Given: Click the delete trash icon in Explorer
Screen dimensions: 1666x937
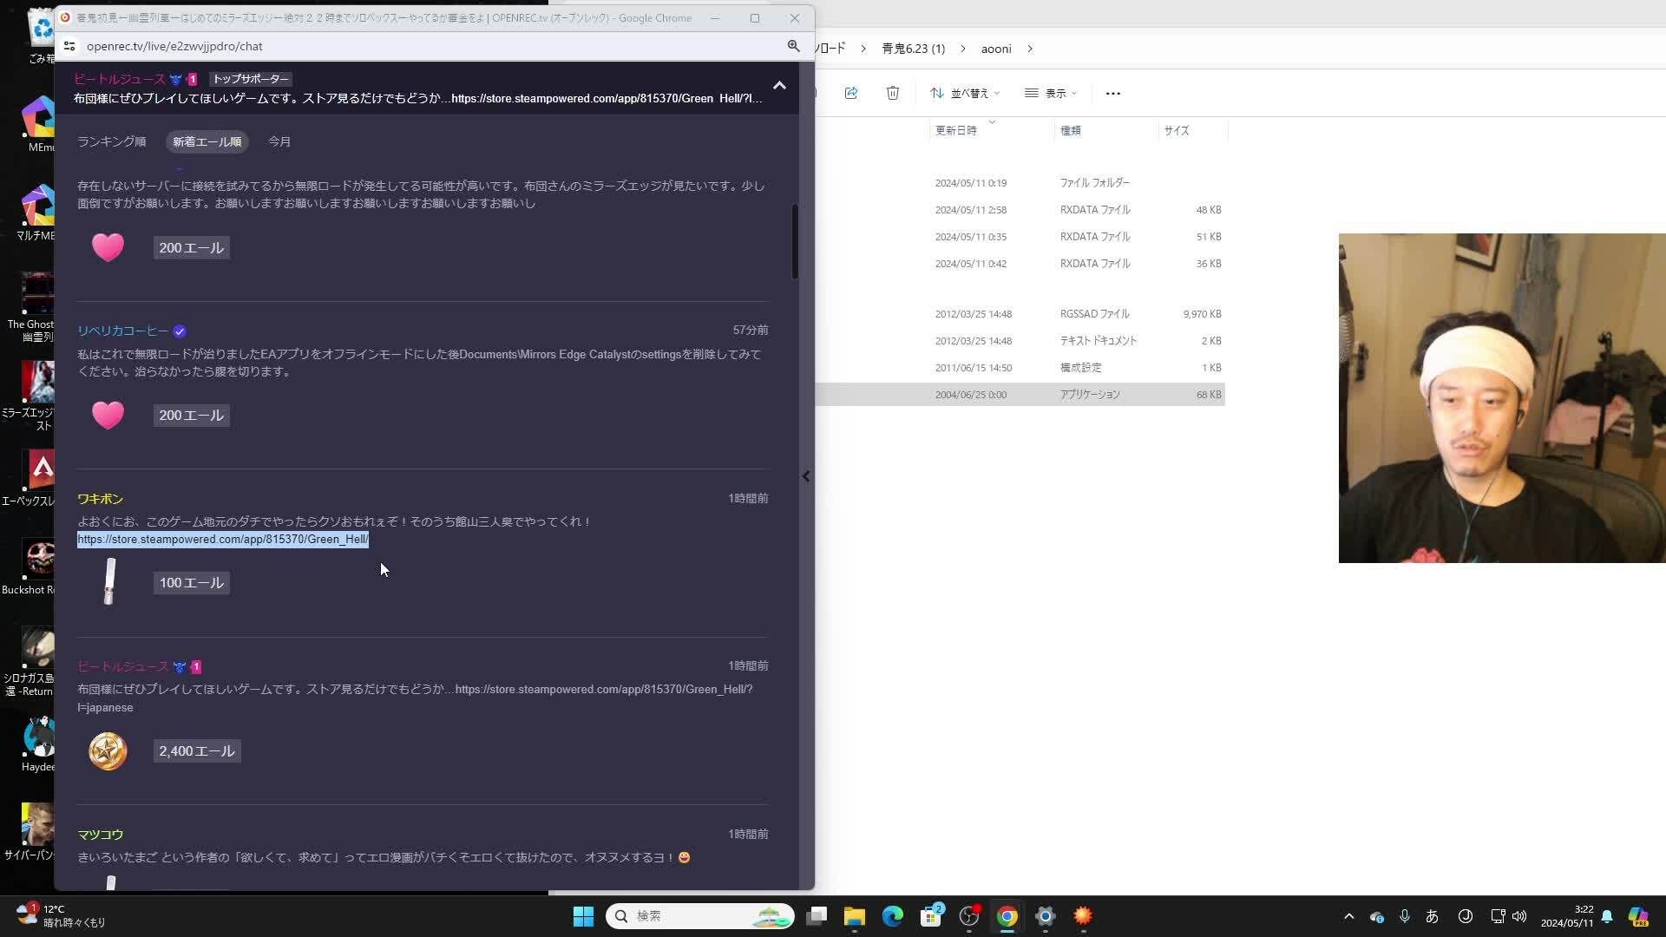Looking at the screenshot, I should tap(892, 93).
